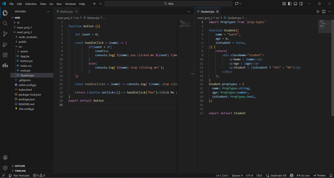Change indentation via Spaces: 4
This screenshot has height=178, width=334.
click(237, 175)
